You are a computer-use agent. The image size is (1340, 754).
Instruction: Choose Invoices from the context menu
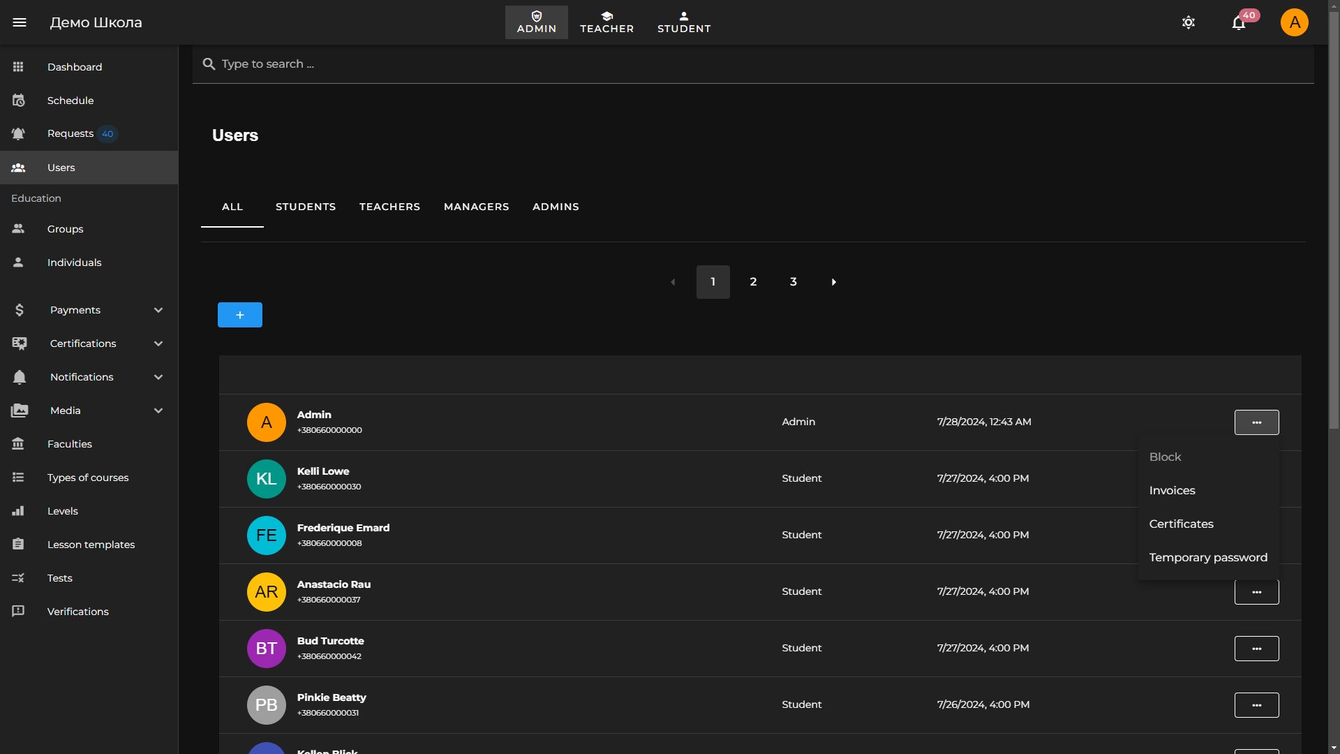point(1209,491)
